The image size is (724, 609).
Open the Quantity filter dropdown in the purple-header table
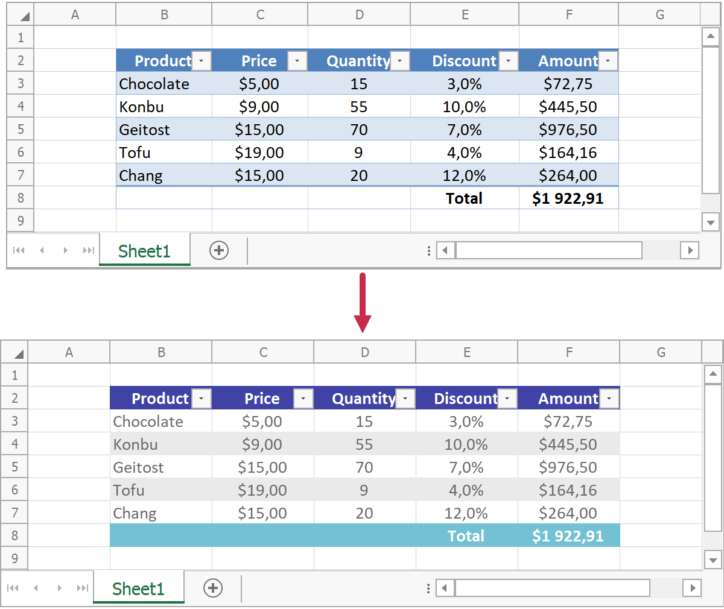(x=405, y=399)
